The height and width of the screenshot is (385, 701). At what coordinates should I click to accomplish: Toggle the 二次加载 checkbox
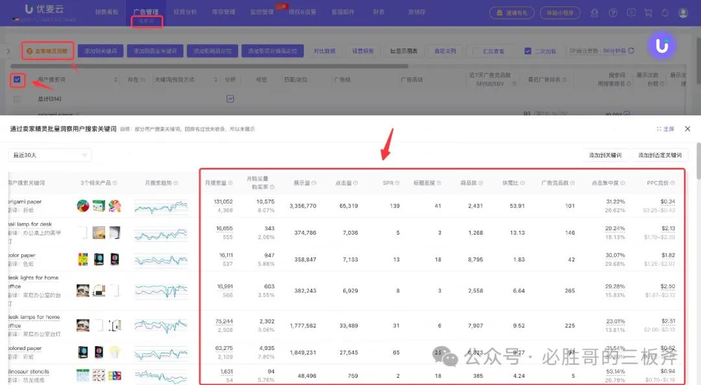click(x=528, y=51)
